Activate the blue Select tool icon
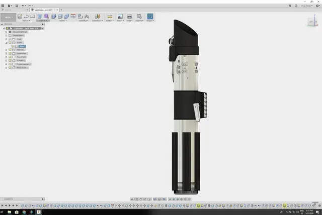322x215 pixels. coord(150,17)
